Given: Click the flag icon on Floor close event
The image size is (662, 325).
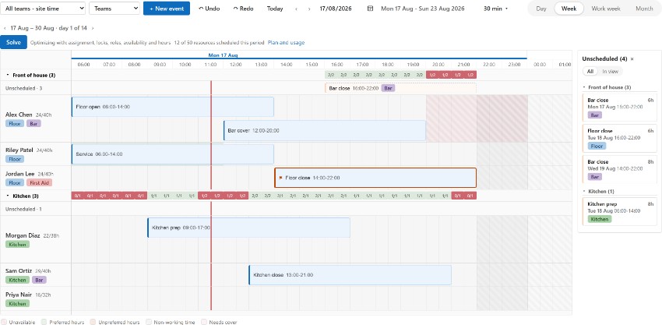Looking at the screenshot, I should tap(280, 178).
